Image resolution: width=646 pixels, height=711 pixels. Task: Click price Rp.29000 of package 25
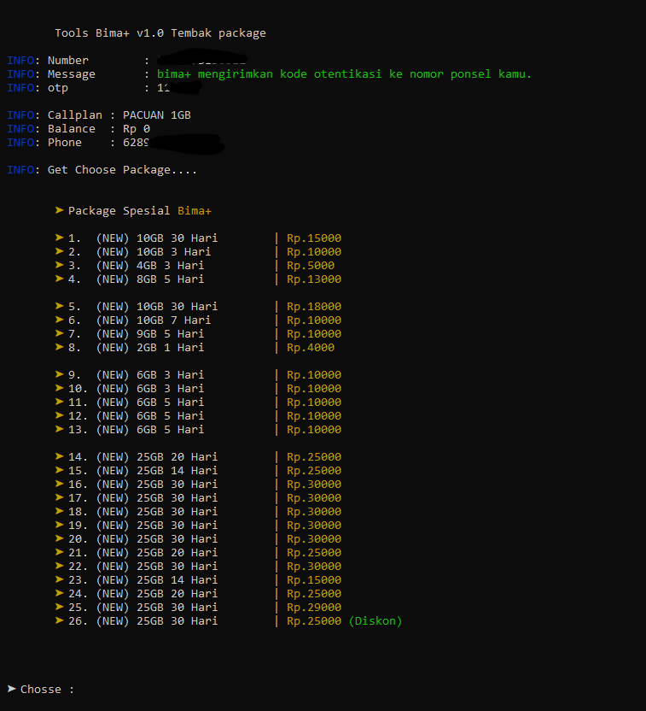point(314,607)
